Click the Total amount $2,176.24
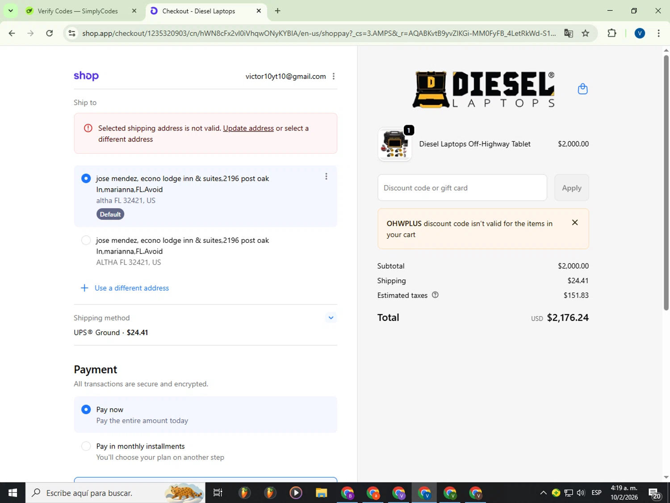This screenshot has height=503, width=670. 568,317
